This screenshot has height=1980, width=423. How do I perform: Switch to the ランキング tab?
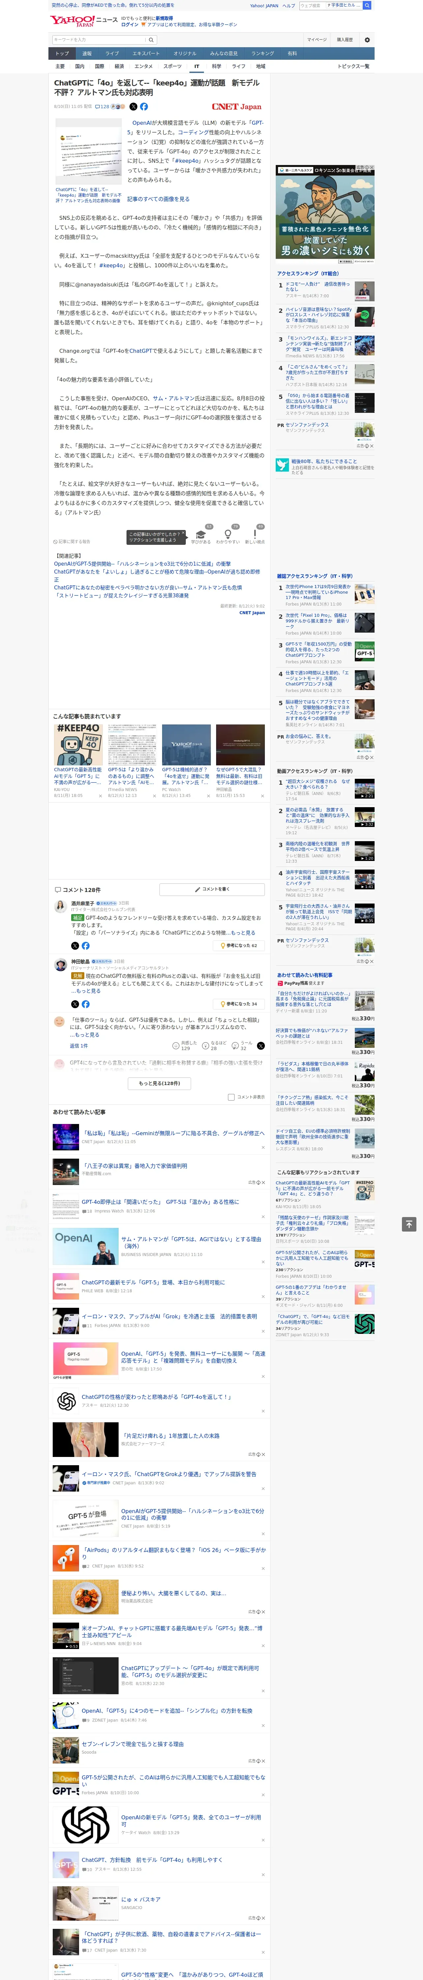tap(263, 54)
